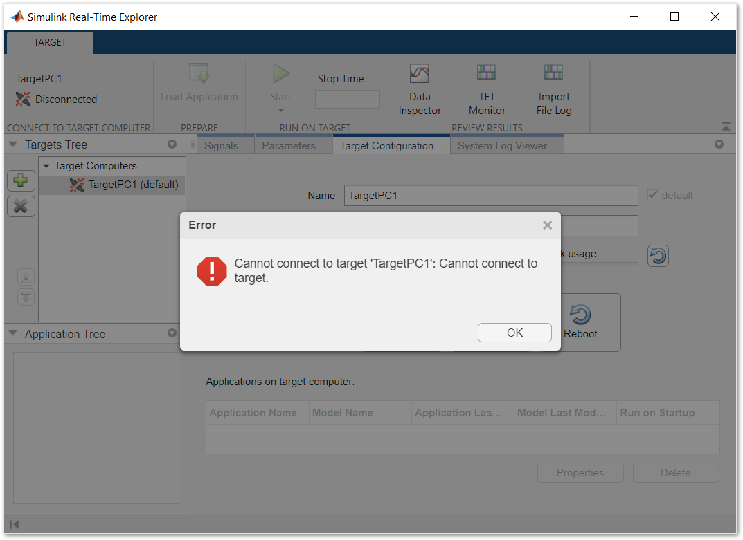Click the drag handle beside Signals tab

point(193,145)
